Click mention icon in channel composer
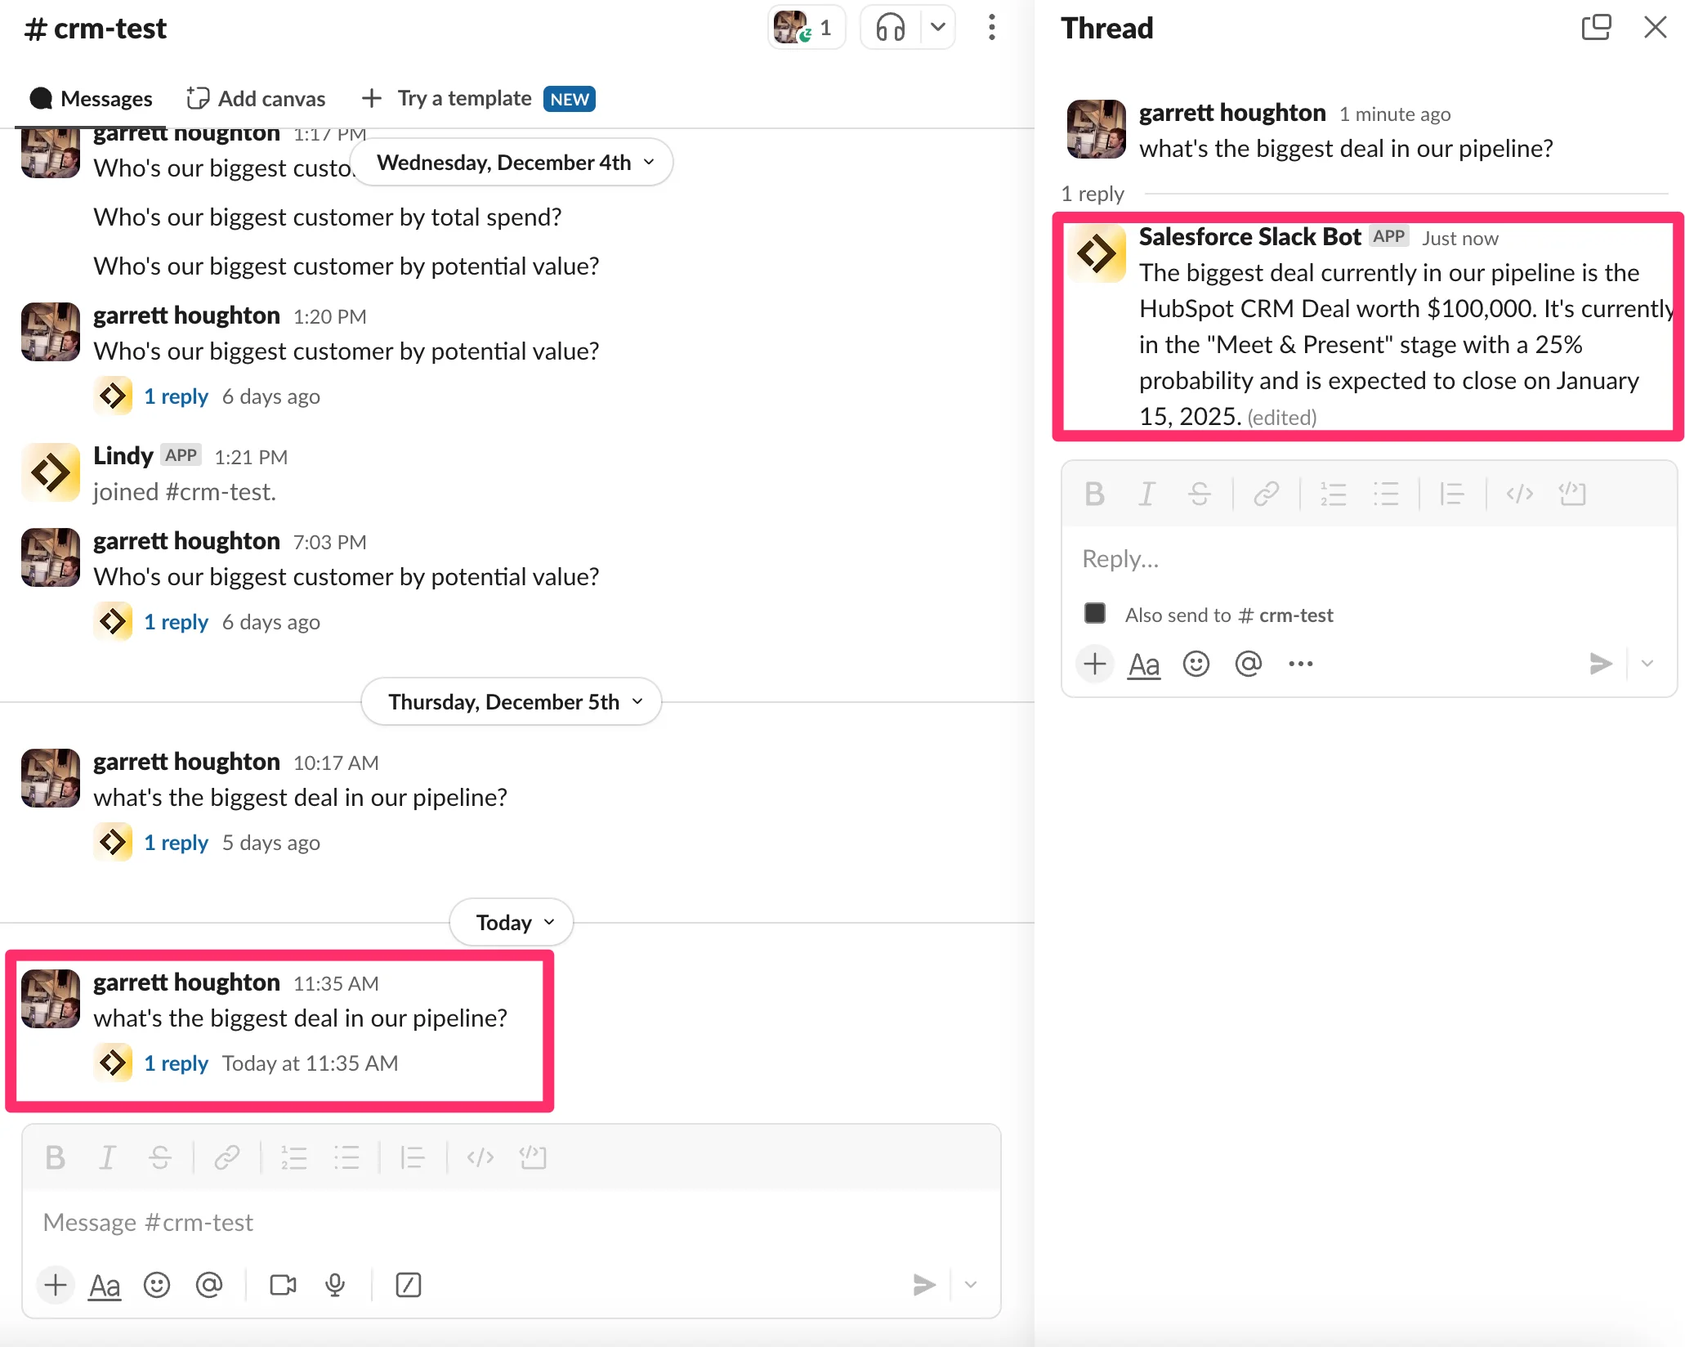Viewport: 1685px width, 1347px height. [209, 1285]
